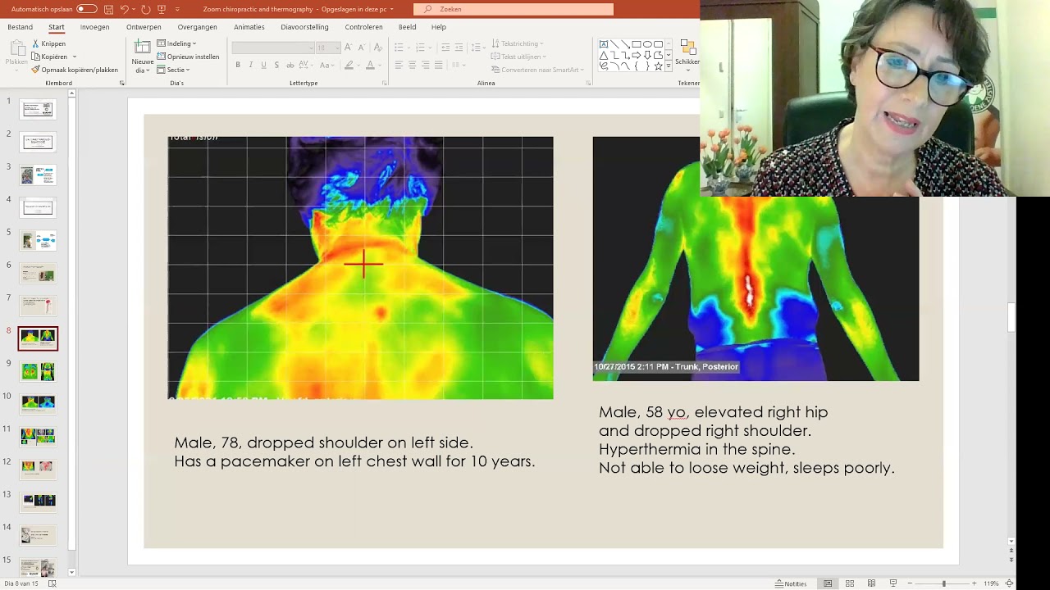Click into the Zoeken search box

514,9
